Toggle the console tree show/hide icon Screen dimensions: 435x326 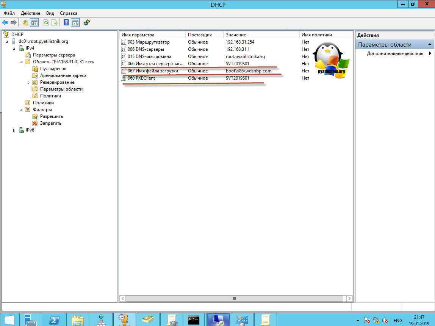click(x=34, y=23)
